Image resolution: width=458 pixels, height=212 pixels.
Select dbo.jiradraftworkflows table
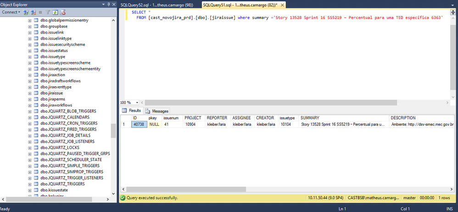coord(61,81)
